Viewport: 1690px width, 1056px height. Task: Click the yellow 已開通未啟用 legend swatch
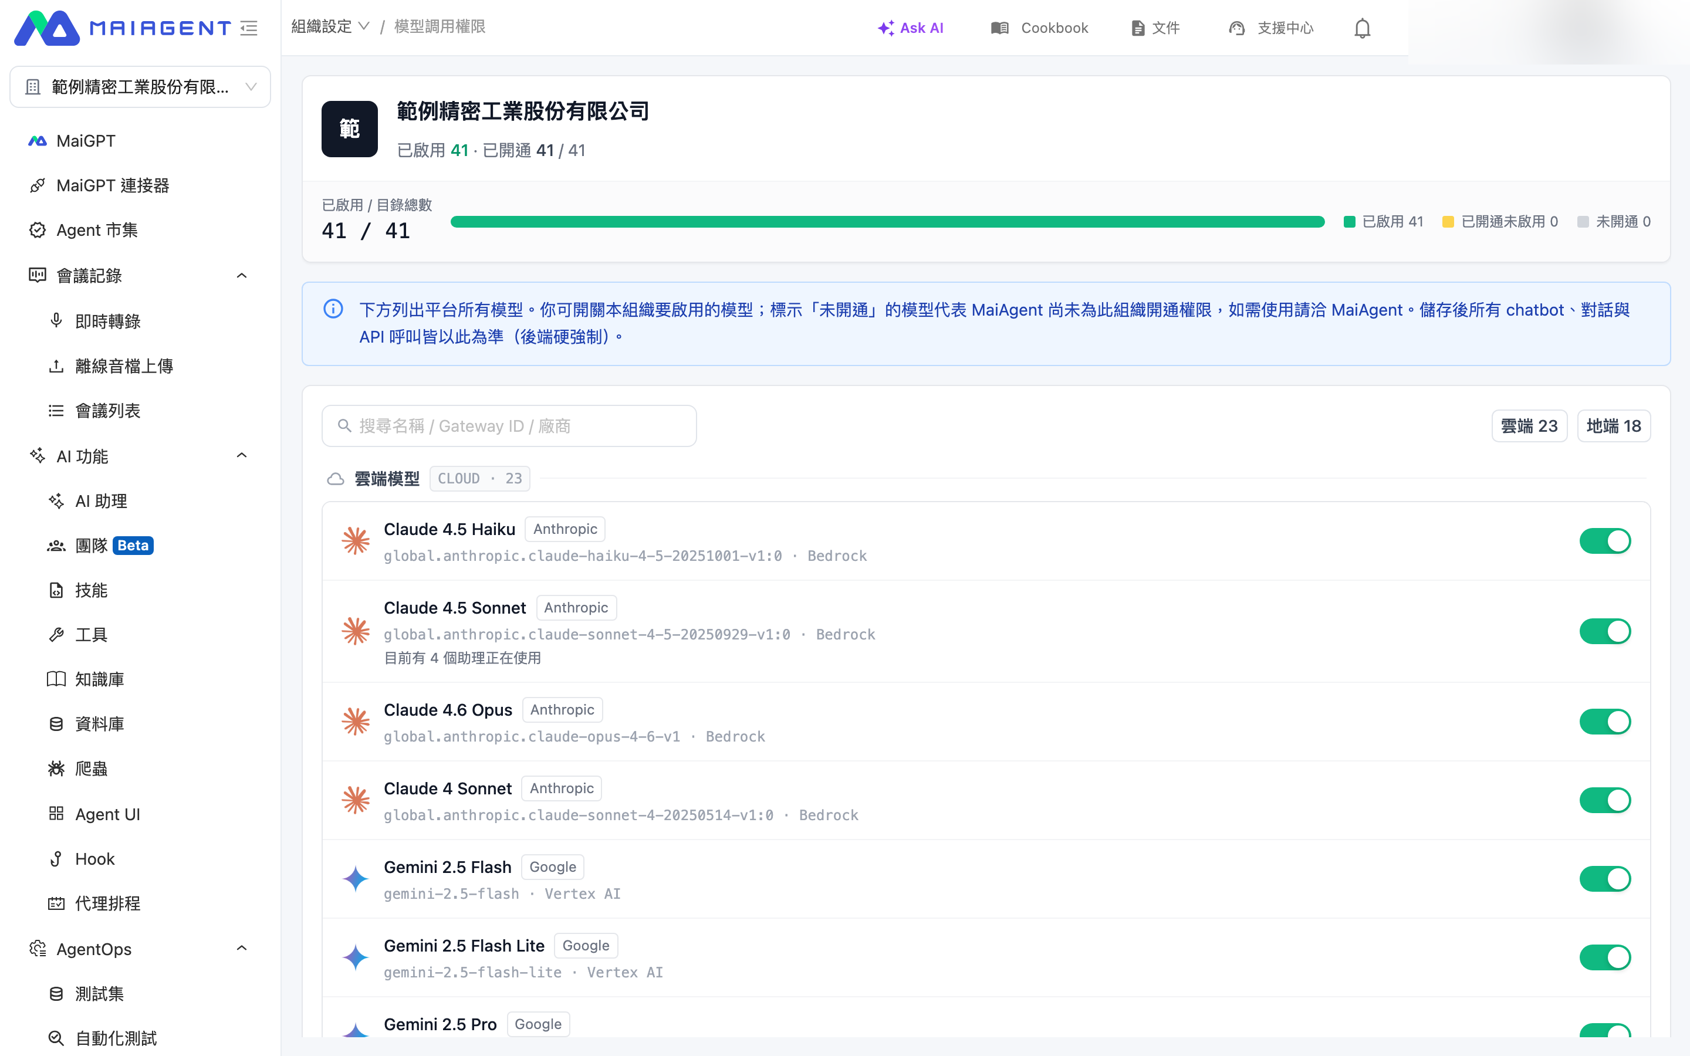(x=1448, y=222)
